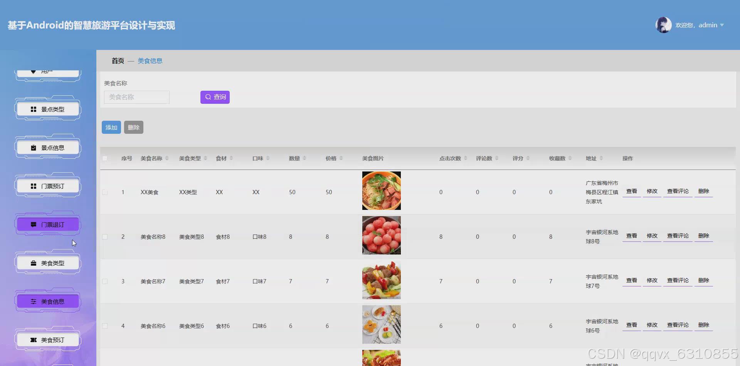Sort by 食材 column arrows
This screenshot has width=740, height=366.
coord(231,158)
